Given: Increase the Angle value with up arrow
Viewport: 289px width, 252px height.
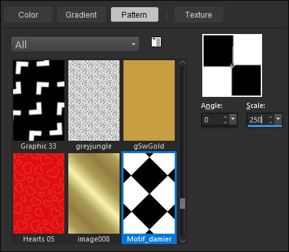Looking at the screenshot, I should pyautogui.click(x=225, y=117).
